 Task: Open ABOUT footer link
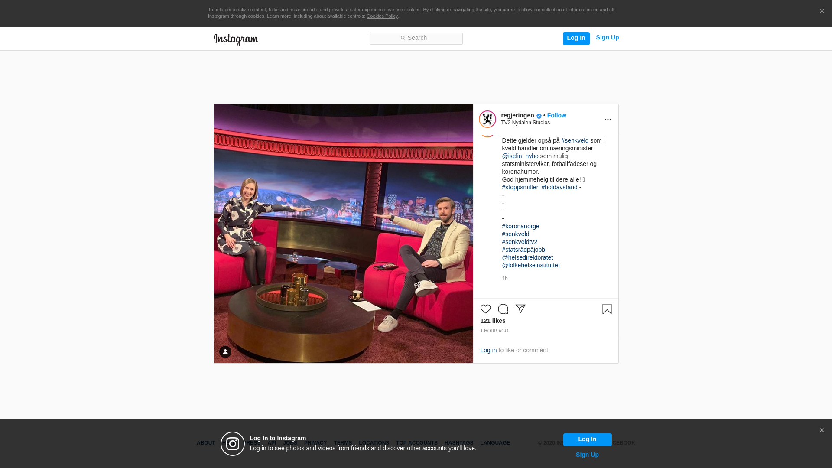(x=206, y=443)
